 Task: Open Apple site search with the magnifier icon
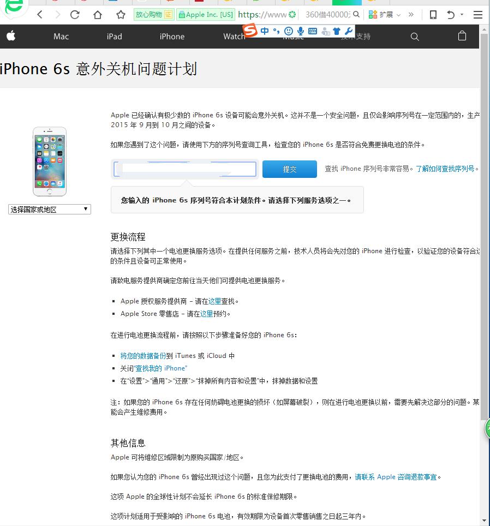coord(415,37)
